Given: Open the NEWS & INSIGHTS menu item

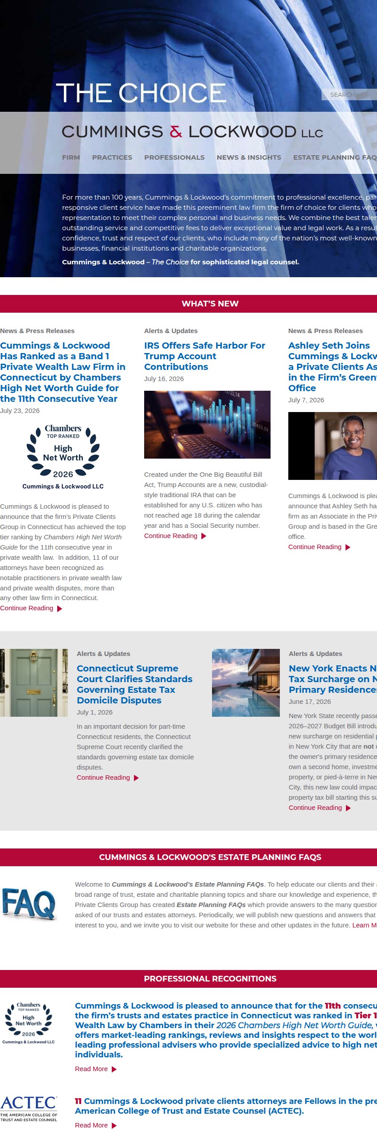Looking at the screenshot, I should [249, 157].
